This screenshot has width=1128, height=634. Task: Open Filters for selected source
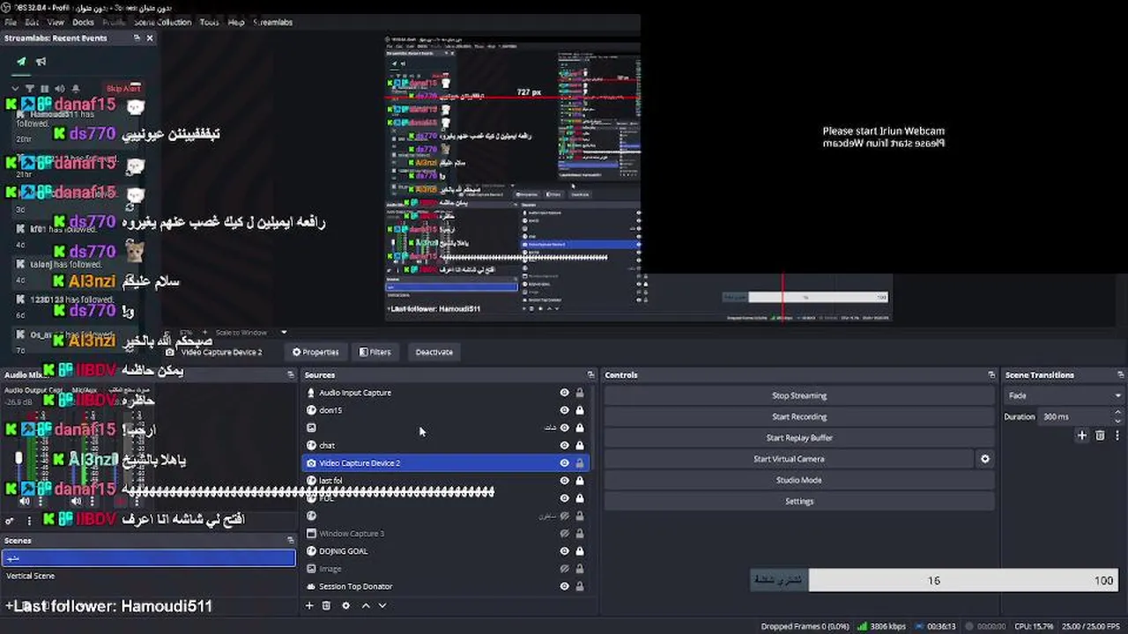pyautogui.click(x=375, y=352)
